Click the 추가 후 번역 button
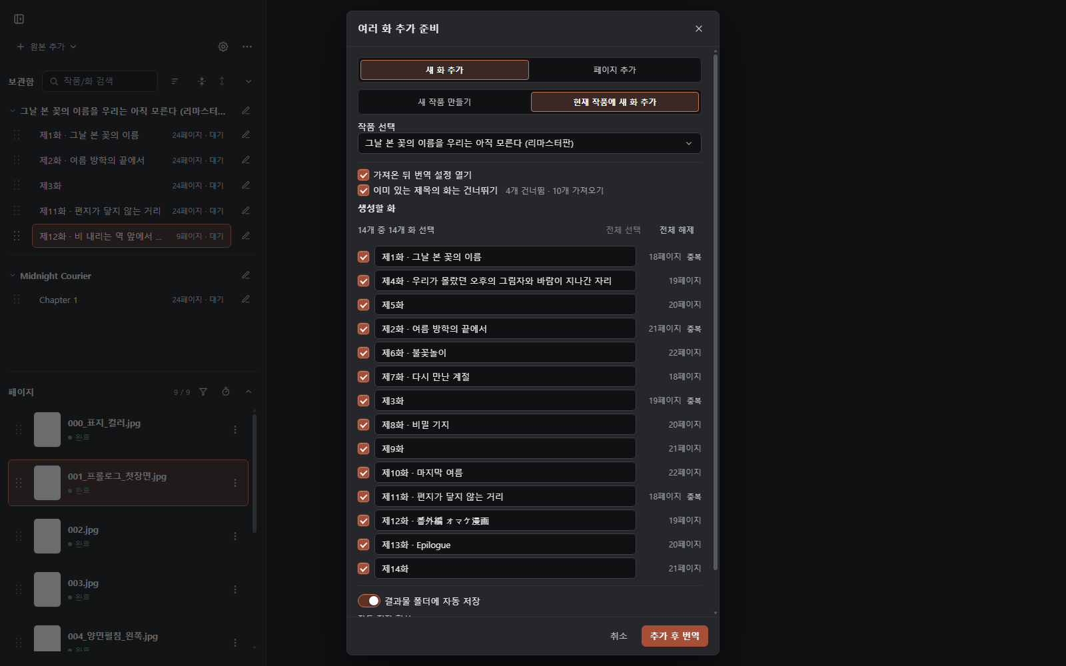This screenshot has width=1066, height=666. pos(675,636)
